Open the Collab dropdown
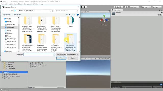 click(119, 7)
